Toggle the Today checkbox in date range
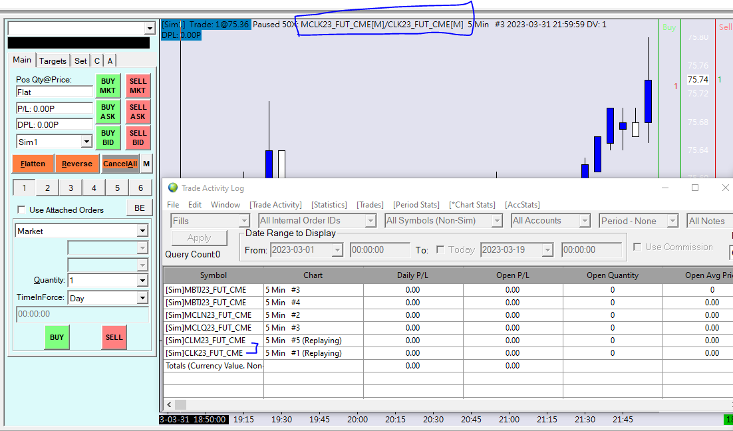733x431 pixels. tap(440, 250)
